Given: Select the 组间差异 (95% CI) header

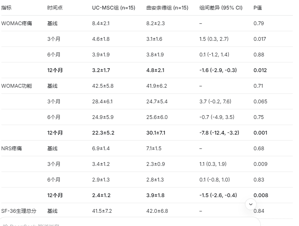Looking at the screenshot, I should [x=221, y=8].
